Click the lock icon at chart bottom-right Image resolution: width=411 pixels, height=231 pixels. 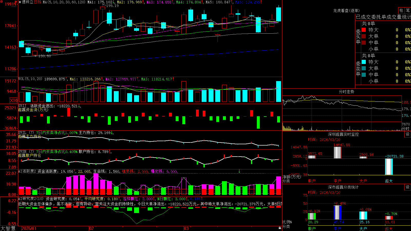pos(280,228)
